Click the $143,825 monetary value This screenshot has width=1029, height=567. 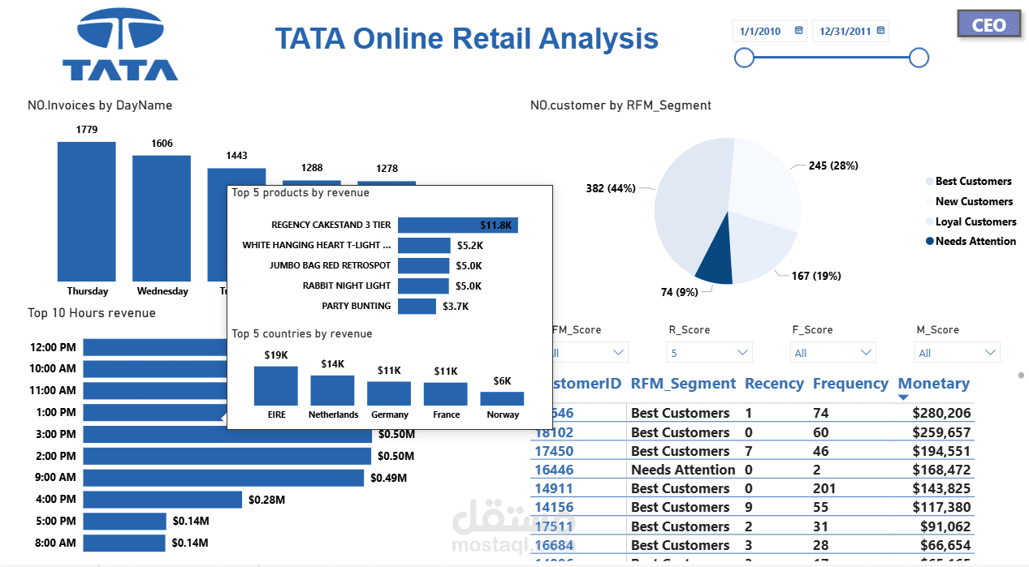[x=941, y=488]
